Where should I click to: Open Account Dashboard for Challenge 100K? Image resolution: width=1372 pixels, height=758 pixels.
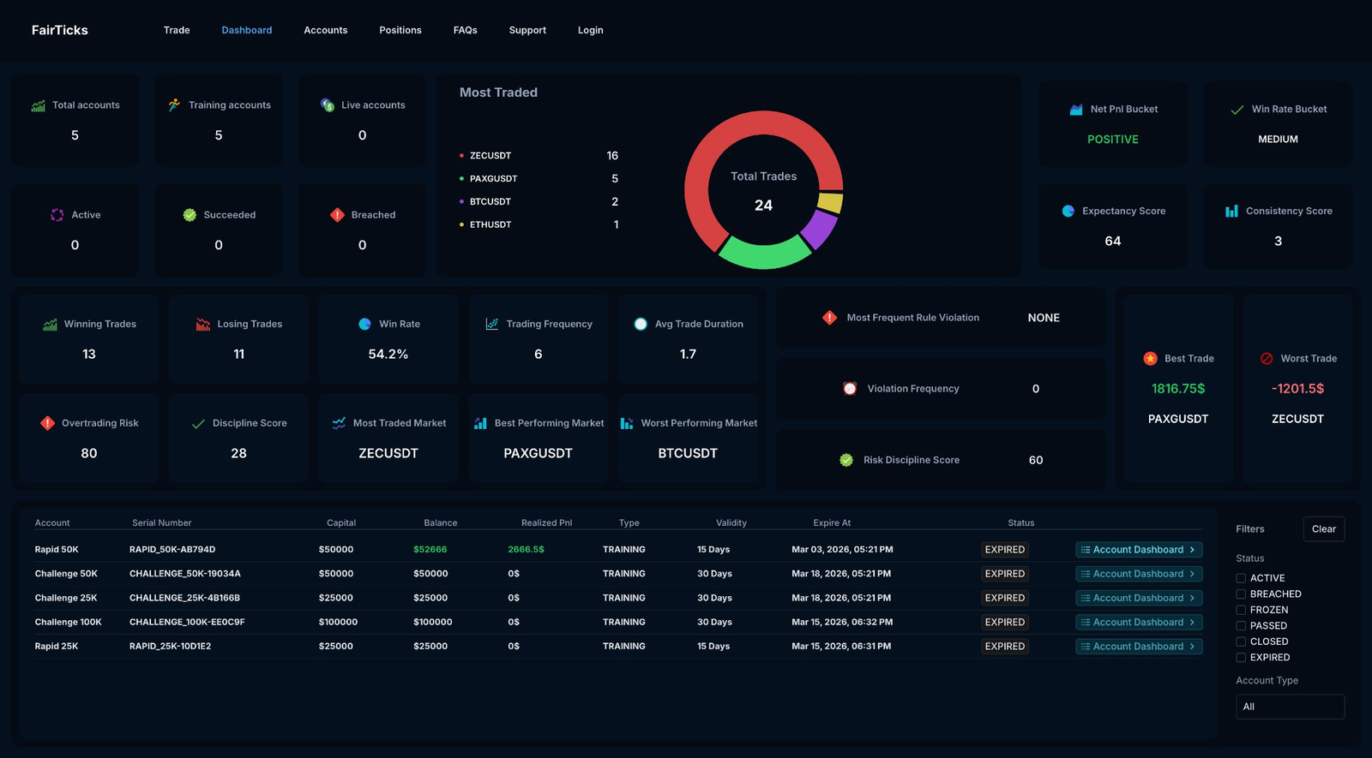tap(1138, 623)
